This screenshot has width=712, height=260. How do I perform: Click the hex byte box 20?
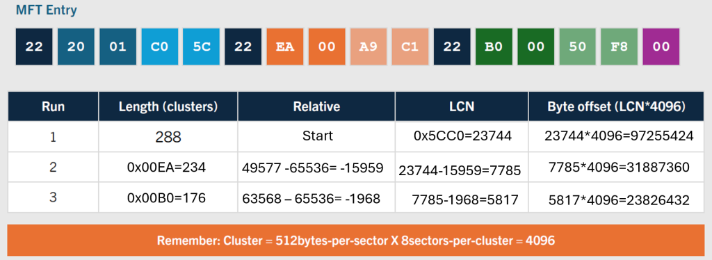click(x=76, y=47)
